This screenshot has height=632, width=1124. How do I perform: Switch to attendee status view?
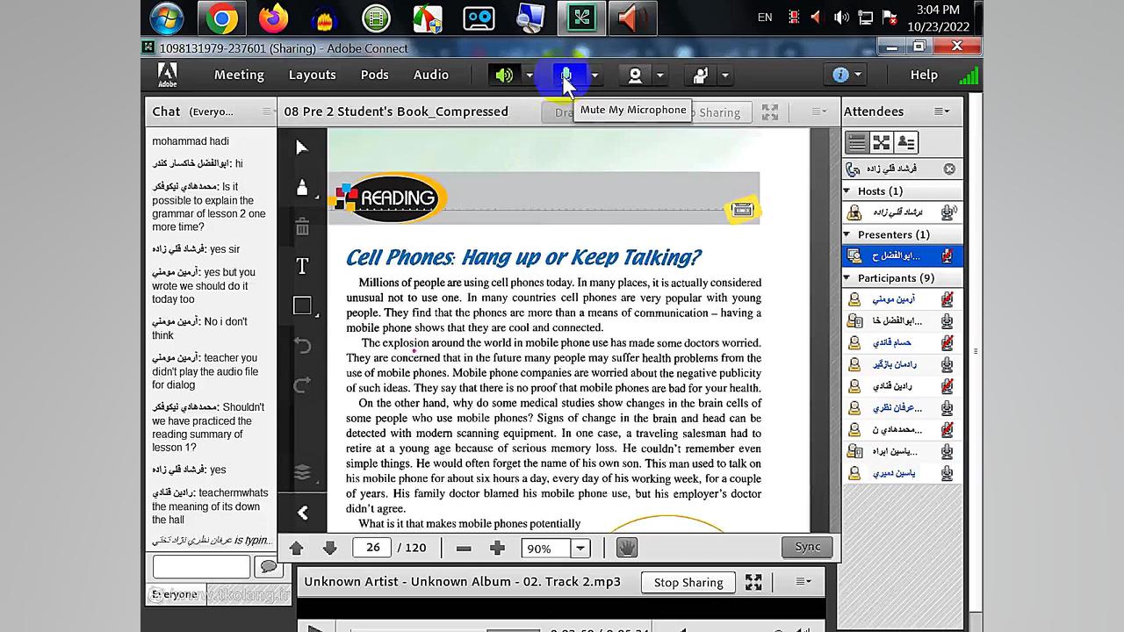click(x=905, y=142)
